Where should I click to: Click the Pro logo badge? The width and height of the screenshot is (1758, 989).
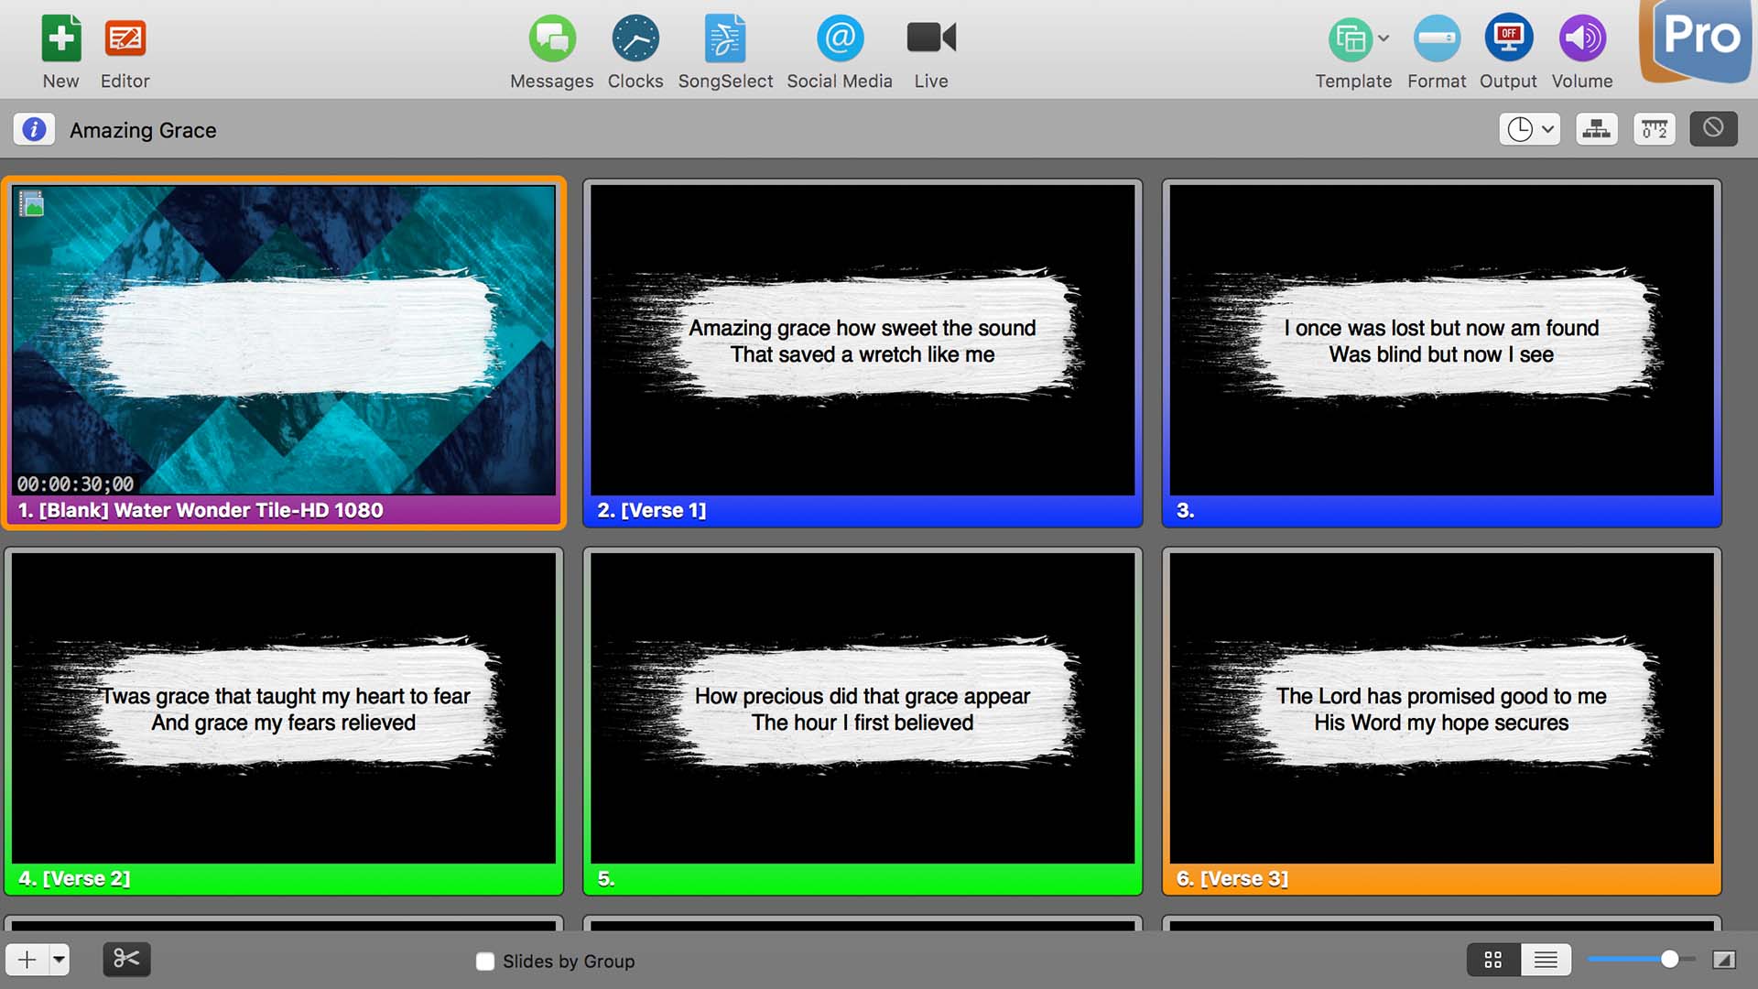(x=1696, y=41)
